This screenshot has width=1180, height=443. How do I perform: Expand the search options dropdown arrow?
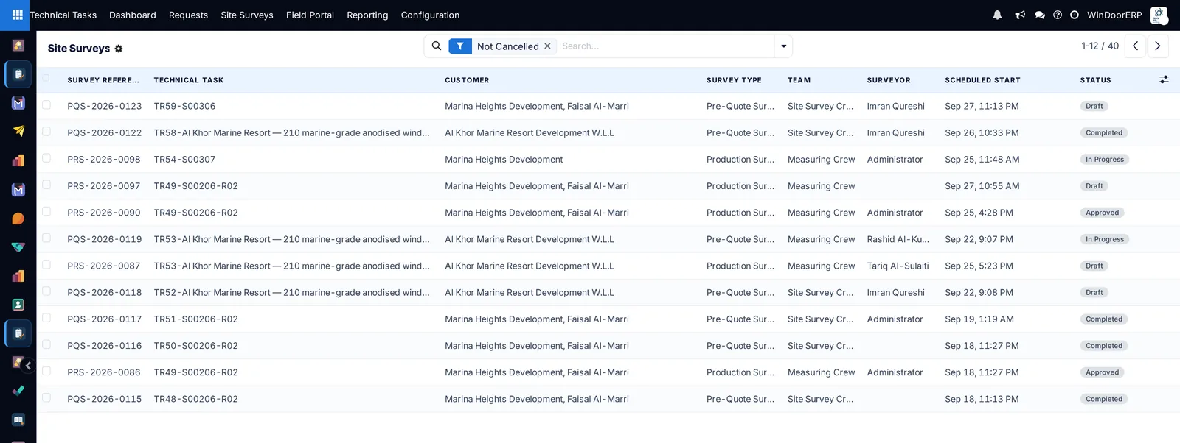[x=783, y=46]
